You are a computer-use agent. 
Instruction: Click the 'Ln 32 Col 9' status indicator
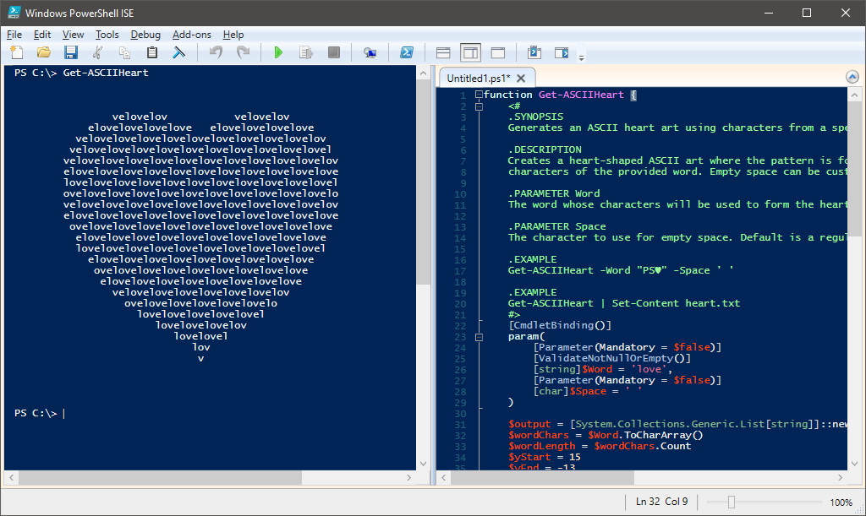click(661, 502)
